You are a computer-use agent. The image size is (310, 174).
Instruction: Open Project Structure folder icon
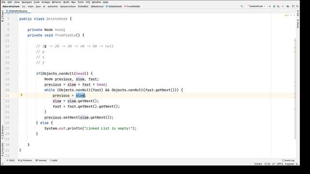[288, 6]
